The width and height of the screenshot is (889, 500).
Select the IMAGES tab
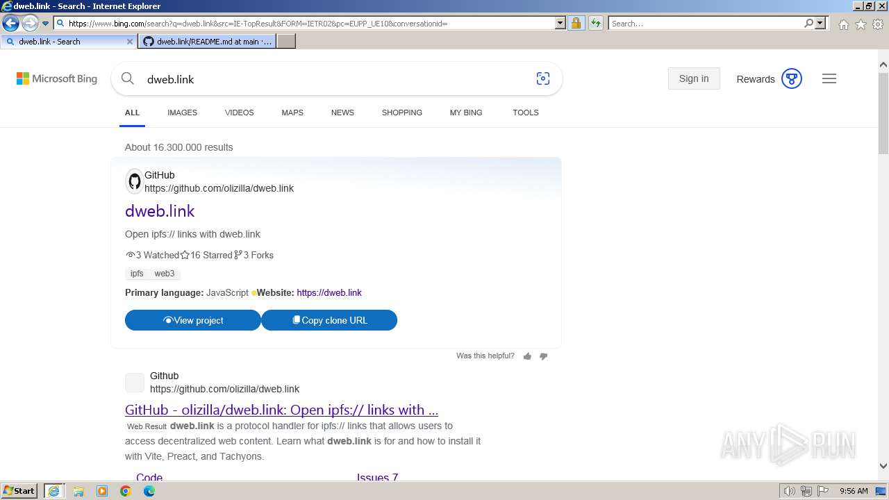(x=182, y=112)
